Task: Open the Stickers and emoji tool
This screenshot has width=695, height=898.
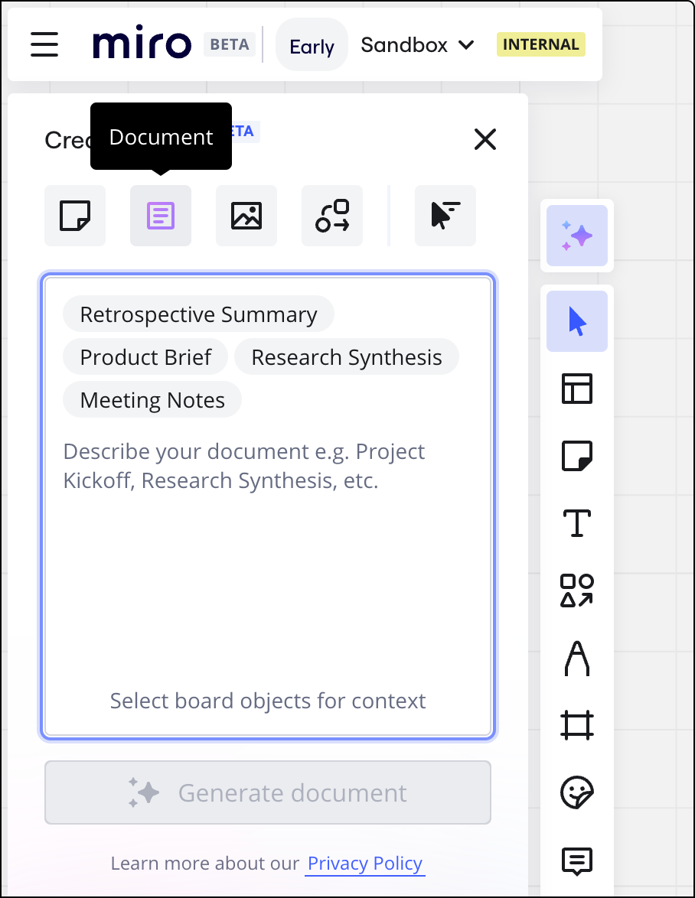Action: pyautogui.click(x=577, y=792)
